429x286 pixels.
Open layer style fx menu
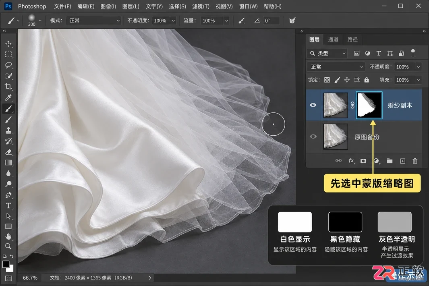click(351, 161)
